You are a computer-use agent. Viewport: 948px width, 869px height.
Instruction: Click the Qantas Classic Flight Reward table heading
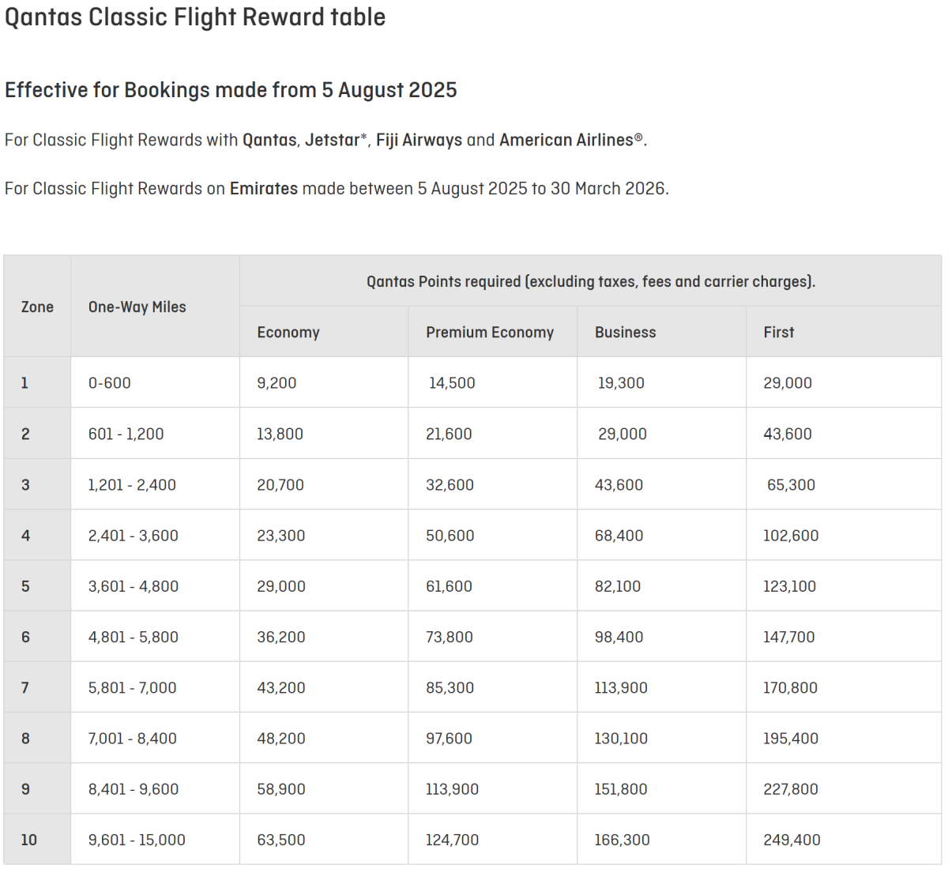pyautogui.click(x=195, y=17)
